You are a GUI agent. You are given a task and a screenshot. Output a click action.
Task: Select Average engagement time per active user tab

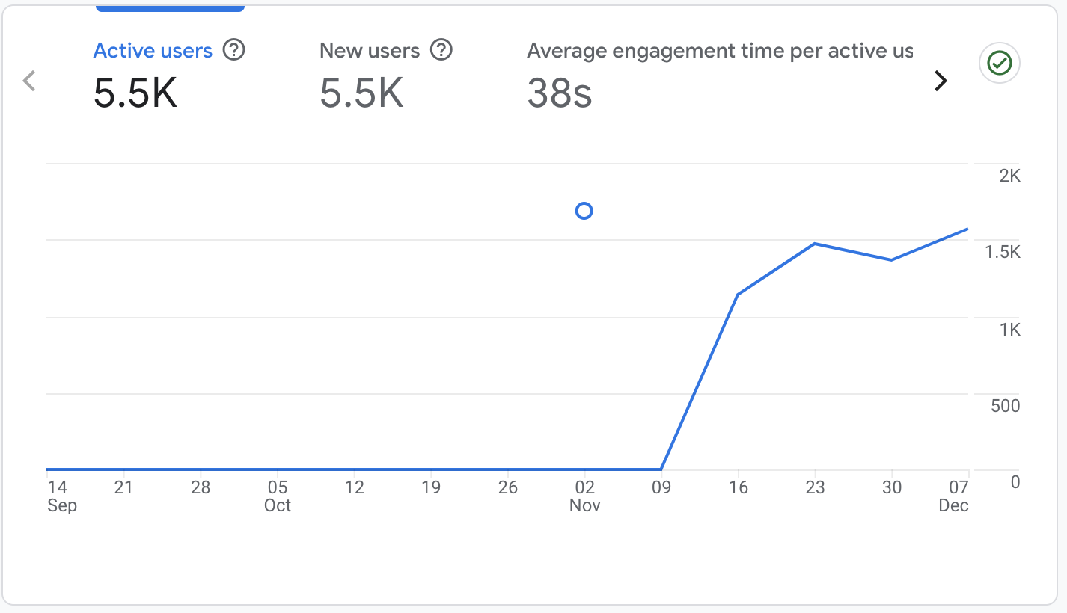[x=719, y=51]
